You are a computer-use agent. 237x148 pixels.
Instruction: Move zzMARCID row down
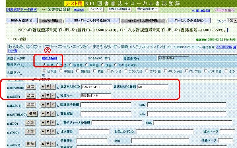pyautogui.click(x=48, y=87)
